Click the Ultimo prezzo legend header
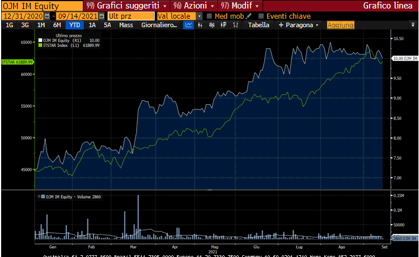This screenshot has width=419, height=257. pos(69,36)
